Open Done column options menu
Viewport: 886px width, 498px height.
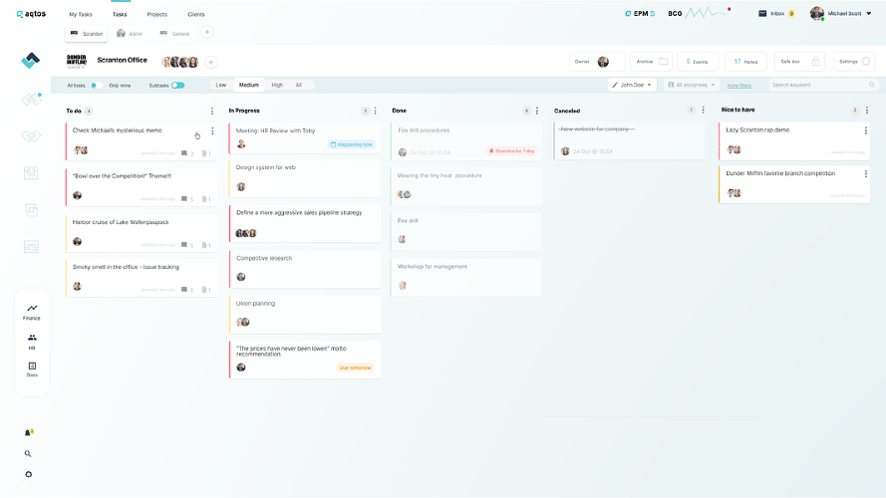537,111
